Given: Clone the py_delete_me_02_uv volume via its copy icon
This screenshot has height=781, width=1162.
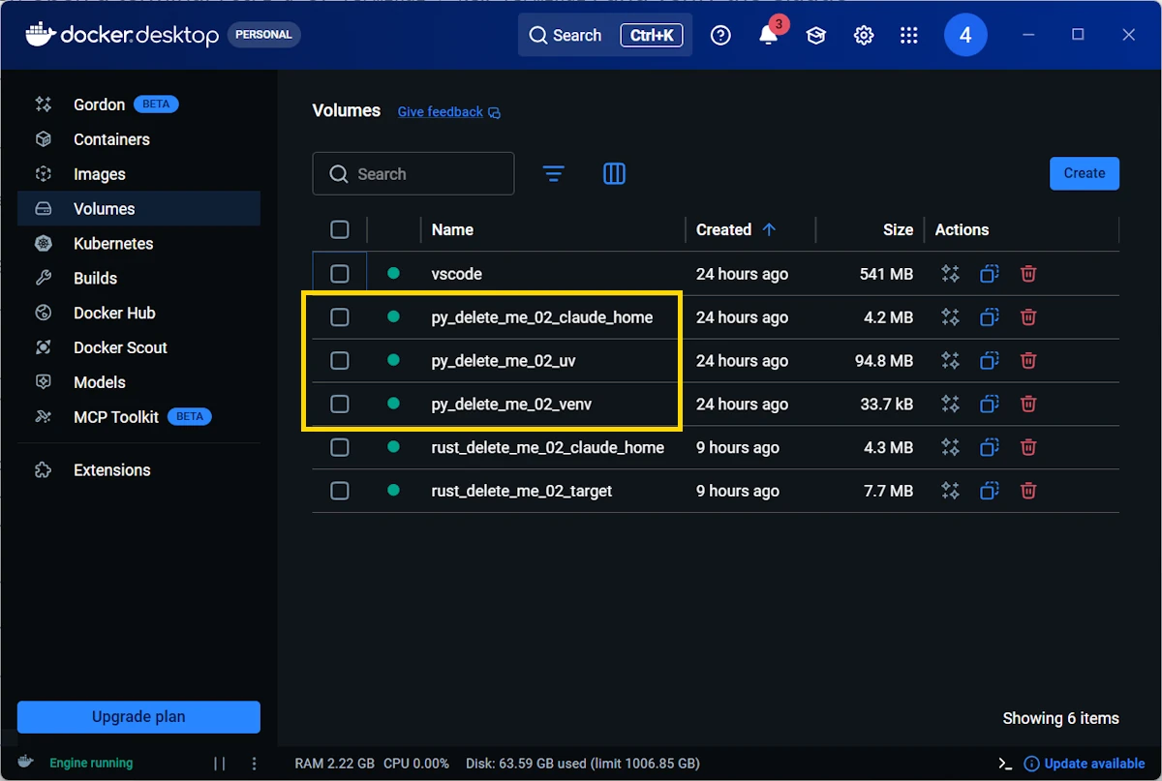Looking at the screenshot, I should pos(989,360).
